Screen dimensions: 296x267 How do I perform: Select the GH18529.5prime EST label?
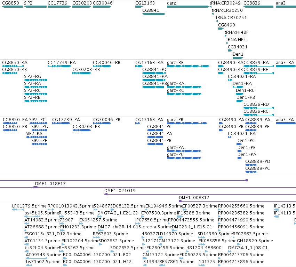(255, 241)
